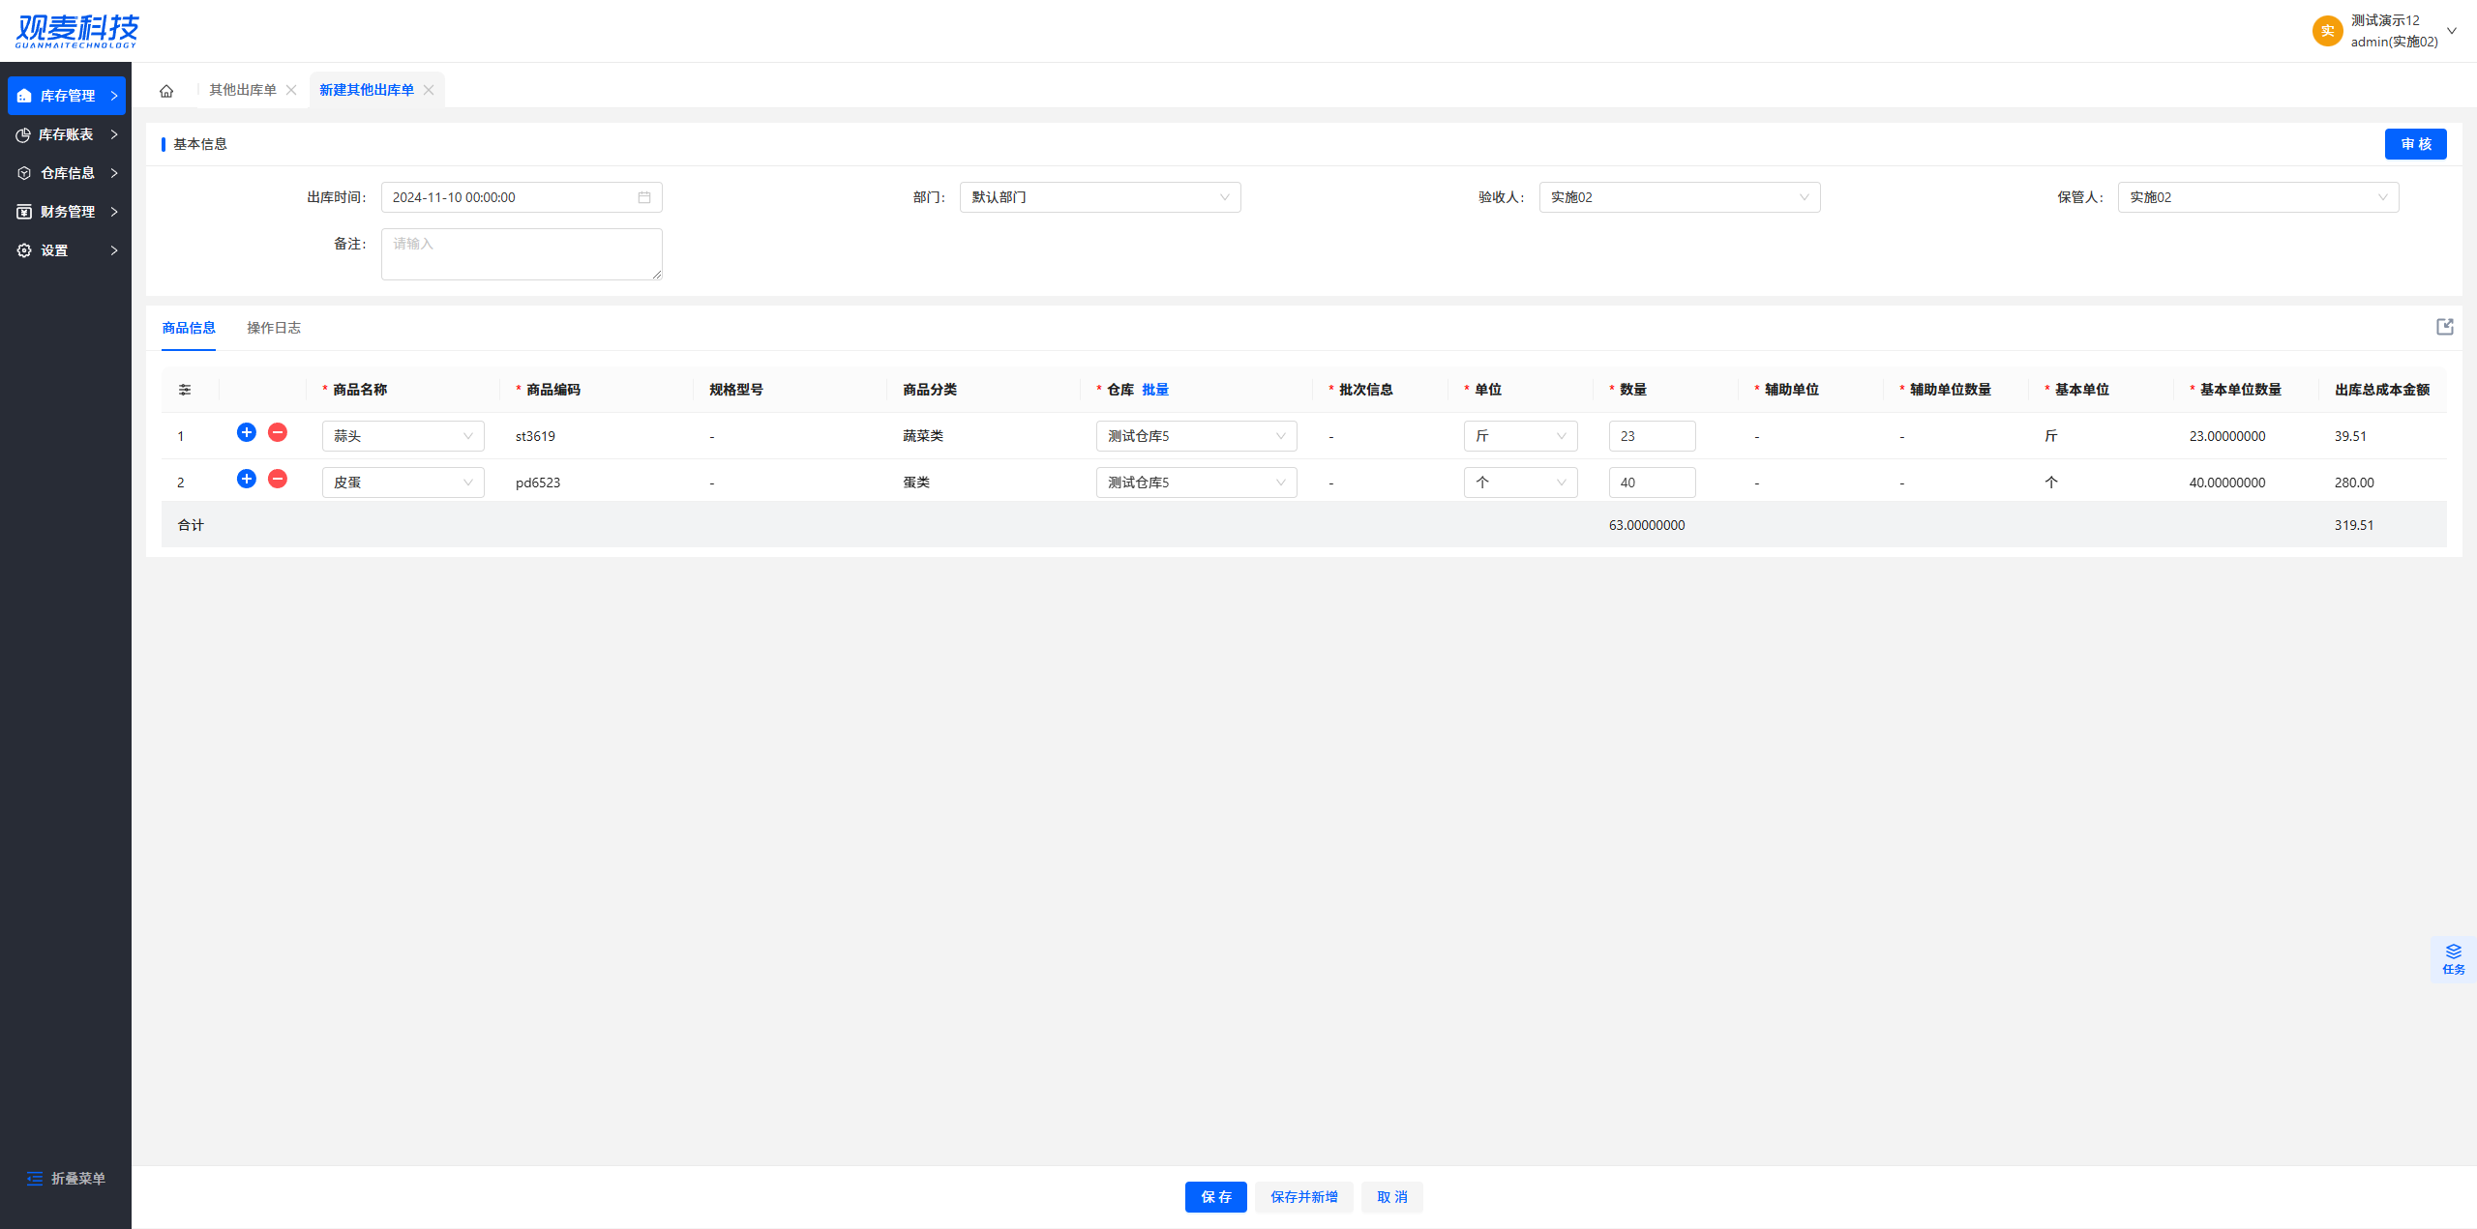Remove the 皮蛋 row with minus icon
The height and width of the screenshot is (1229, 2477).
(x=278, y=479)
